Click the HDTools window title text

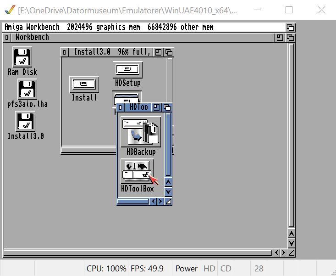138,107
